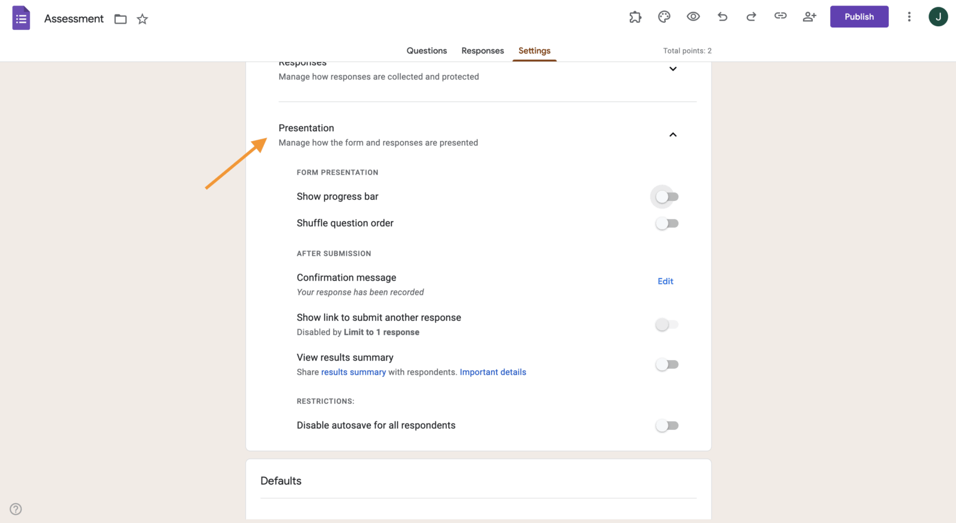This screenshot has width=956, height=523.
Task: Switch to the Questions tab
Action: point(426,50)
